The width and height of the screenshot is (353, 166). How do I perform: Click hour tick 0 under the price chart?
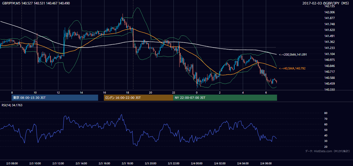197,92
